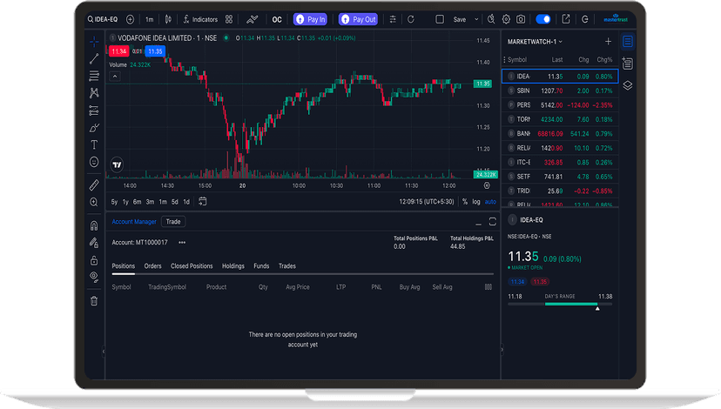Viewport: 721px width, 409px height.
Task: Toggle log scale on the chart
Action: (476, 202)
